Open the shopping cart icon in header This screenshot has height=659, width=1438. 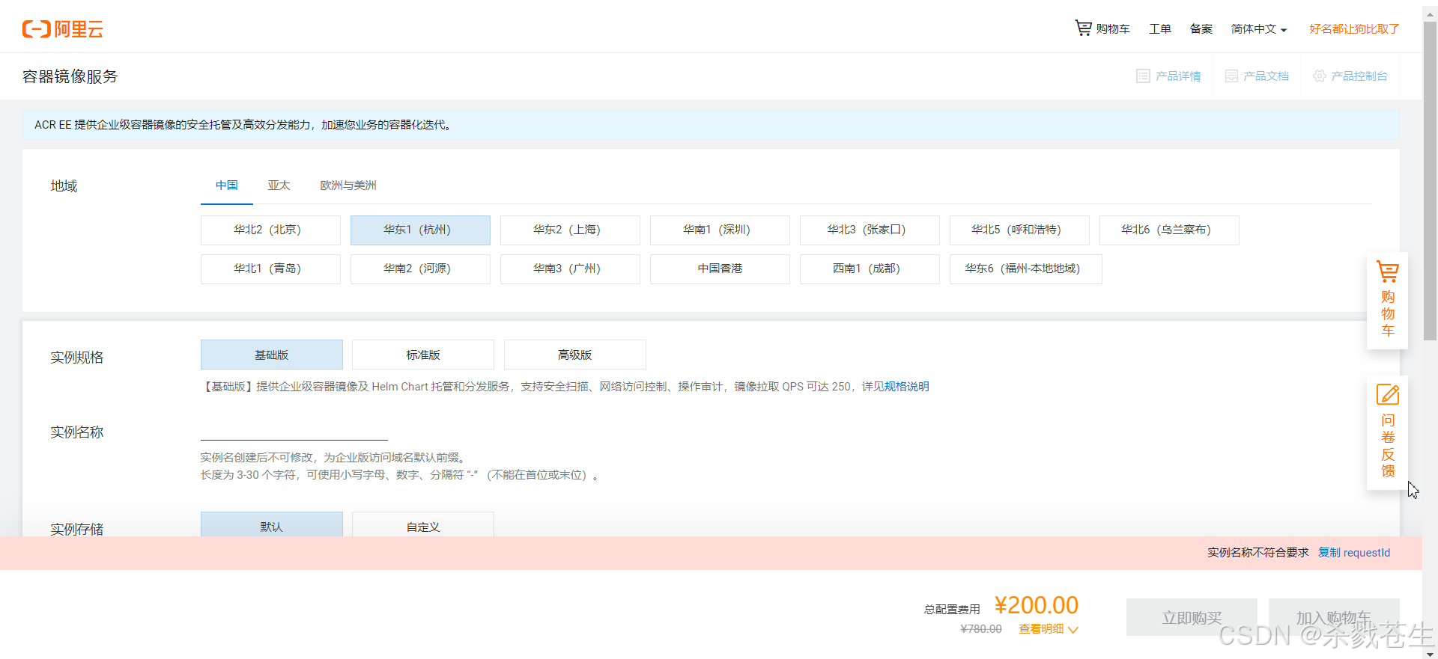pos(1083,28)
